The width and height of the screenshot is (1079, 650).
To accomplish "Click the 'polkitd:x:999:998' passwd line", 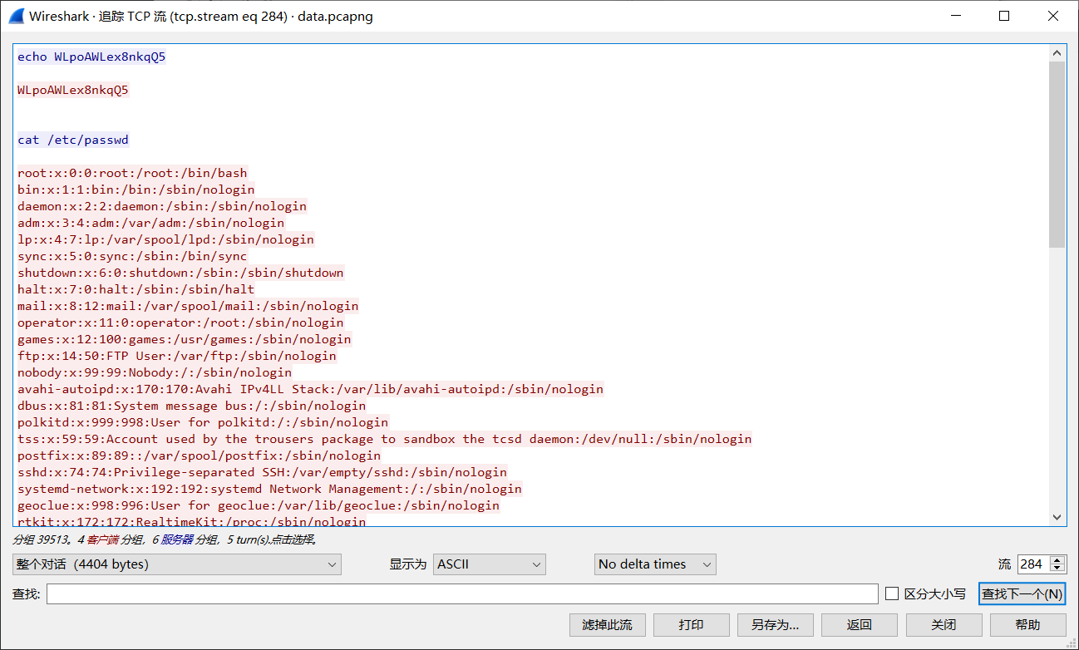I will 203,422.
